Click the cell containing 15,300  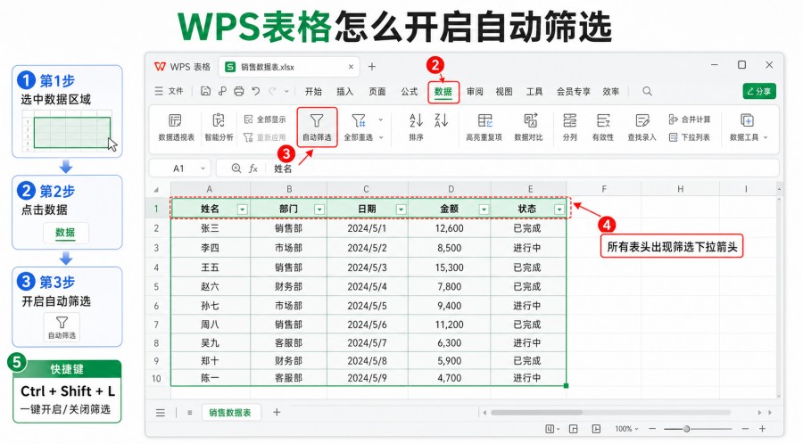click(x=450, y=267)
